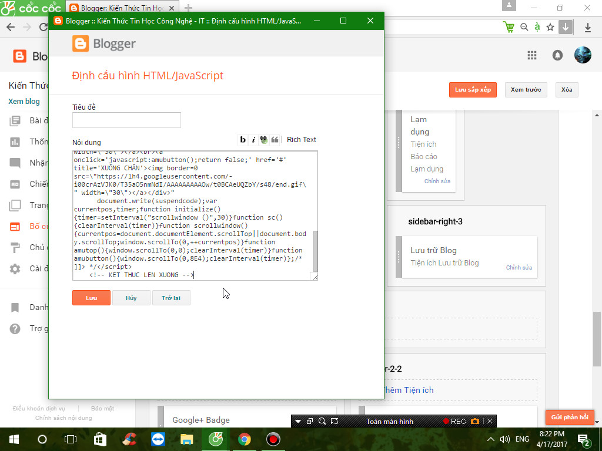Open the help question-mark icon in the sidebar
This screenshot has height=451, width=602.
(x=15, y=329)
